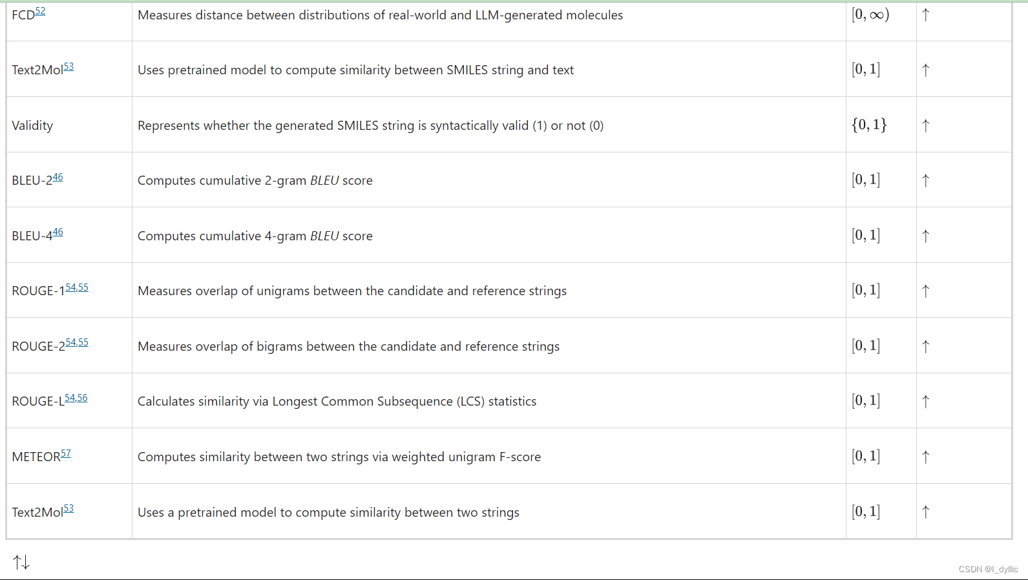Image resolution: width=1028 pixels, height=580 pixels.
Task: Open reference 54 beside ROUGE-2
Action: [71, 342]
